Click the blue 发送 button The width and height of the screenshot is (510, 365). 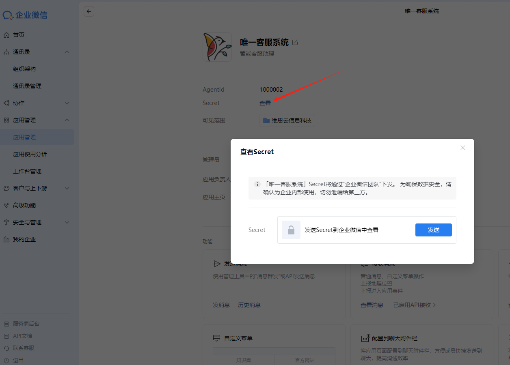434,230
